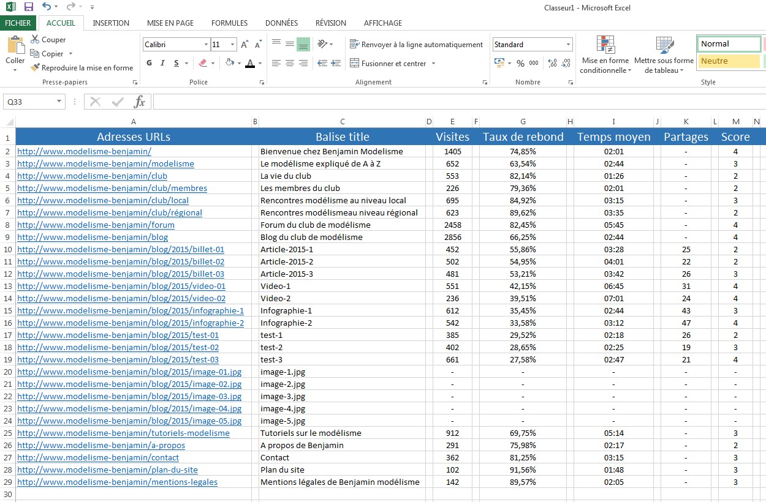The width and height of the screenshot is (766, 502).
Task: Apply percent number format
Action: tap(520, 63)
